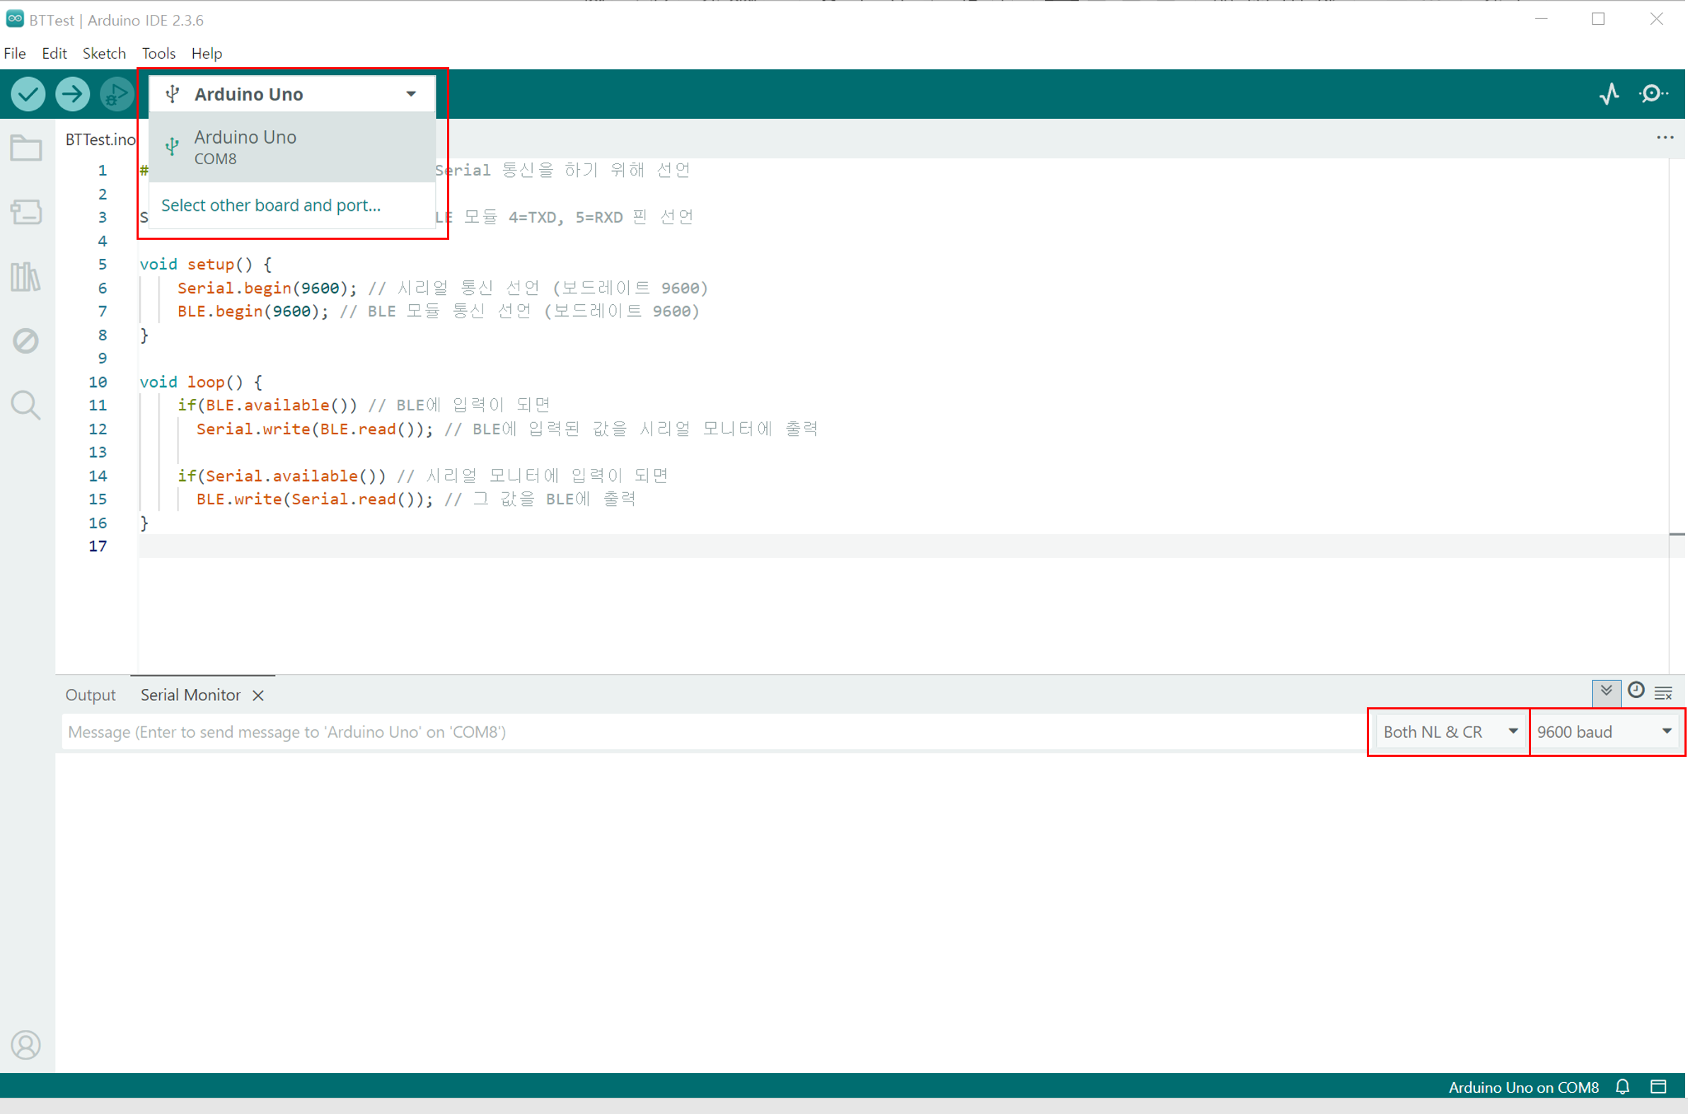Switch to the Output tab
The image size is (1688, 1114).
coord(91,695)
